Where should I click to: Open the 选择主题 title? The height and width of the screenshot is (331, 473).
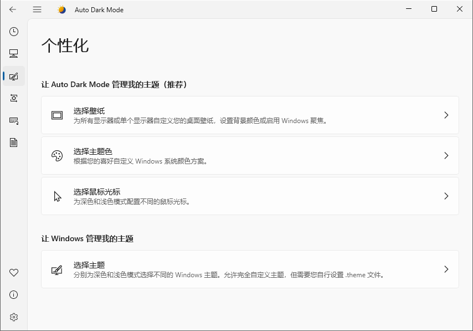[x=89, y=265]
